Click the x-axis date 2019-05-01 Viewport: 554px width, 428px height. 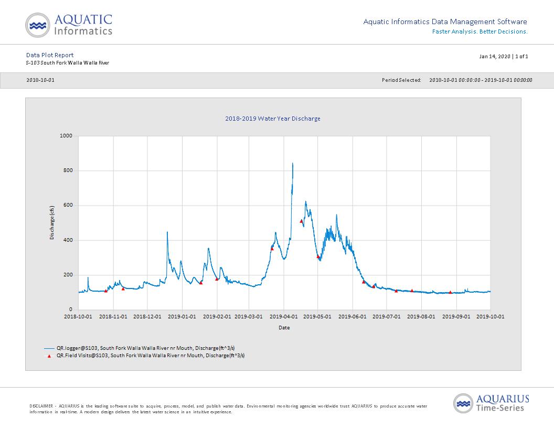[x=317, y=317]
